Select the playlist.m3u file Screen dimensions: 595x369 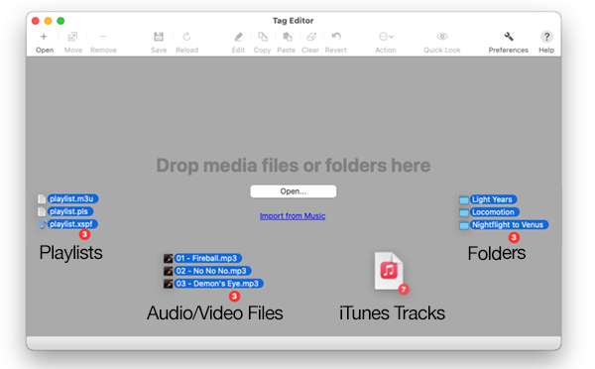point(72,199)
